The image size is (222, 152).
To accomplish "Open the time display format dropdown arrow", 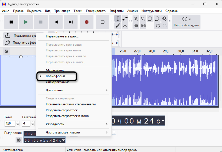I will [x=163, y=121].
